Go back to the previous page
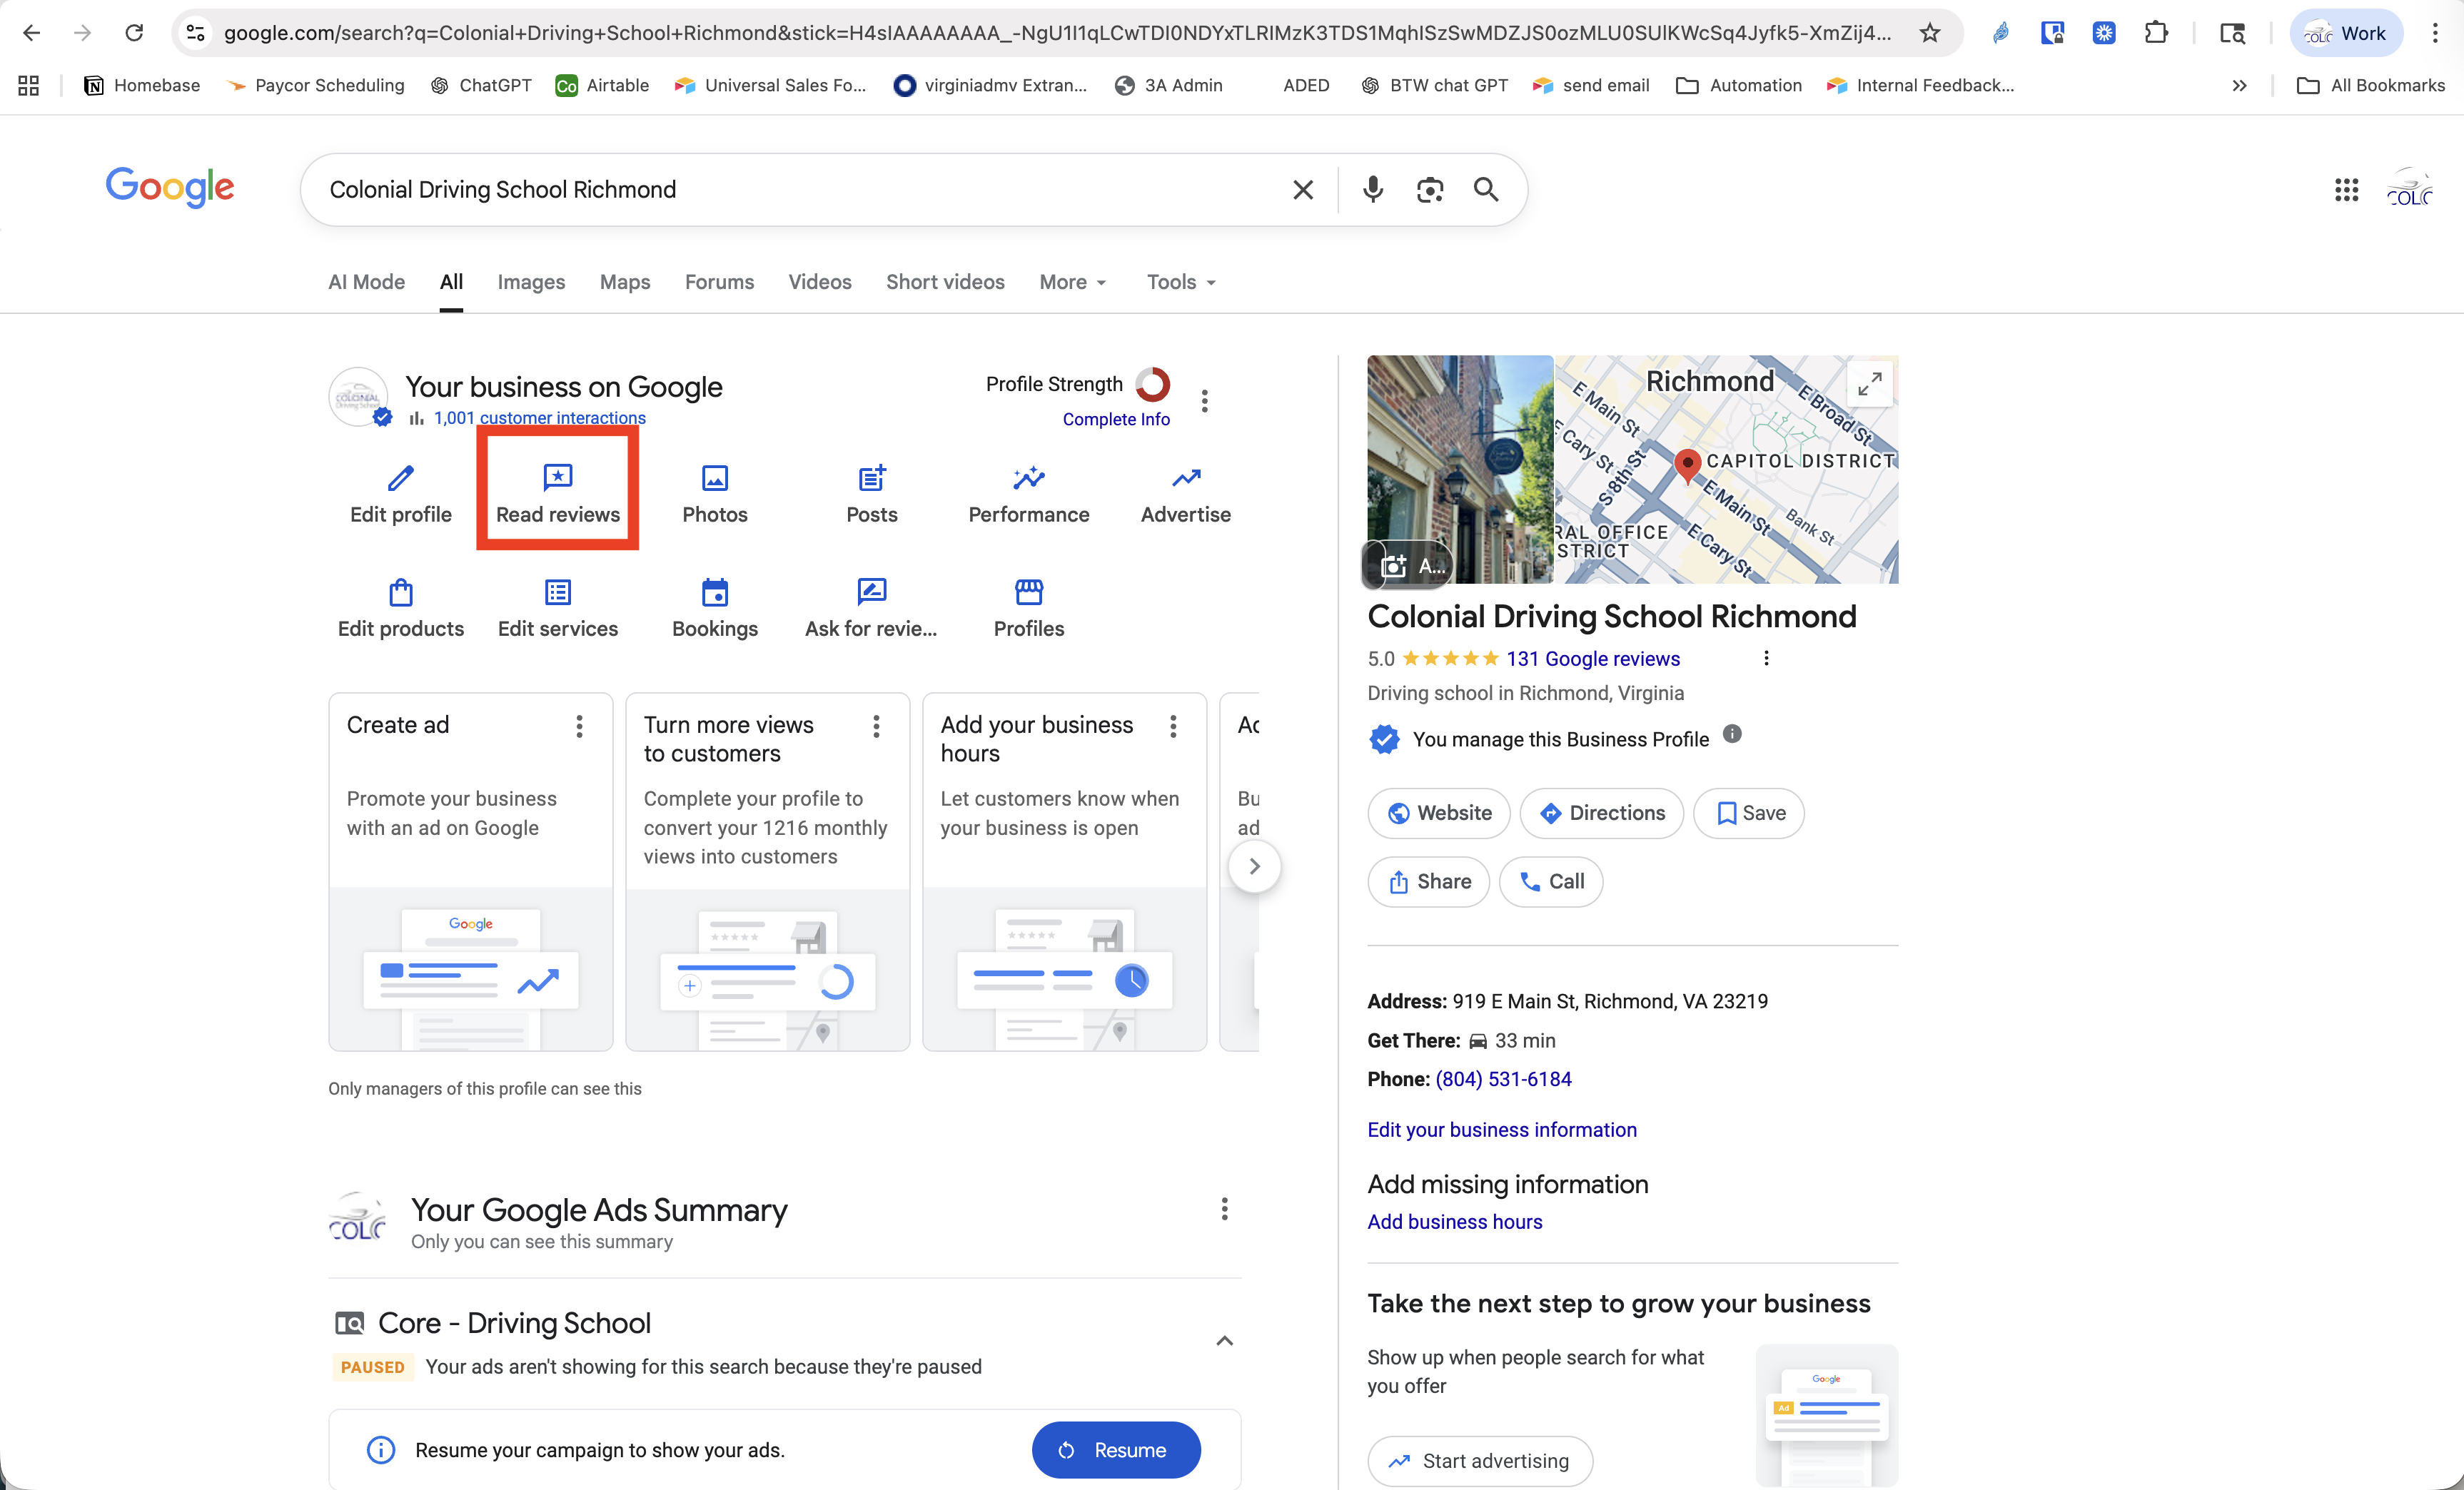Screen dimensions: 2464x1490 tap(32, 33)
